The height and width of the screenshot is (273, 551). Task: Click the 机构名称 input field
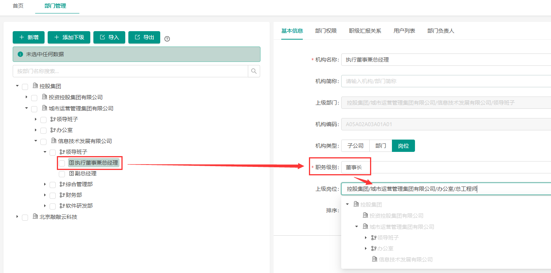pyautogui.click(x=446, y=60)
